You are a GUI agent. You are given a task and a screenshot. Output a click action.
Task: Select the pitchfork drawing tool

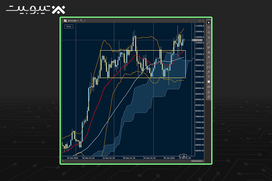209,57
